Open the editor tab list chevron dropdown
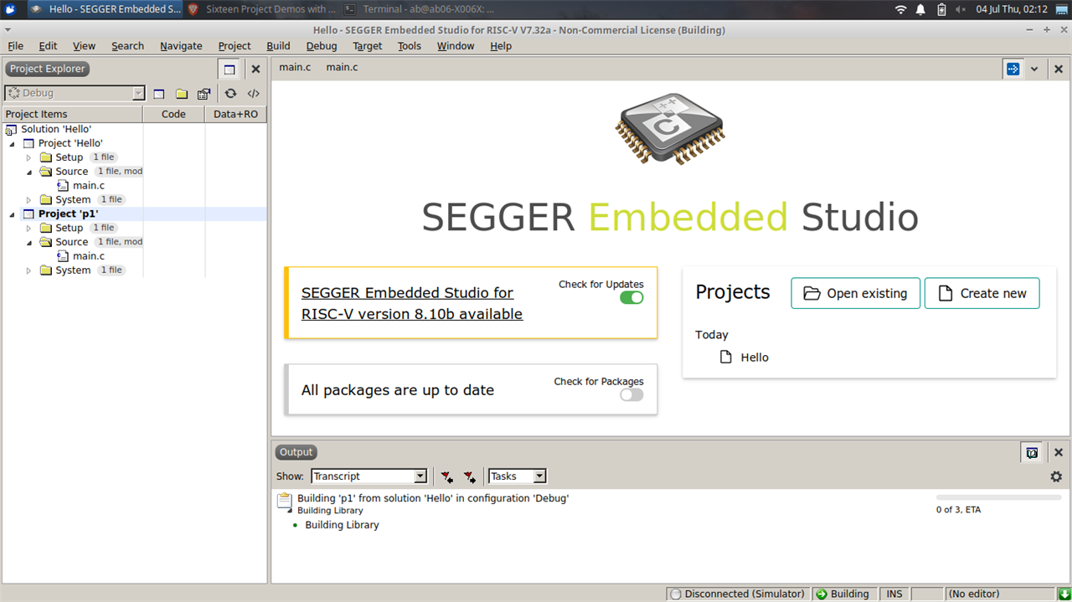 point(1034,69)
